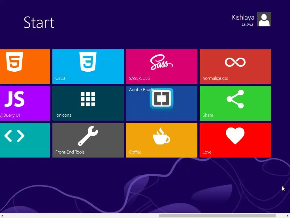This screenshot has height=218, width=290.
Task: Click the Ionicons grid icon
Action: coord(88,99)
